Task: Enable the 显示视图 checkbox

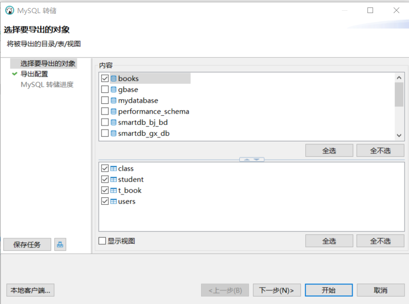Action: 103,241
